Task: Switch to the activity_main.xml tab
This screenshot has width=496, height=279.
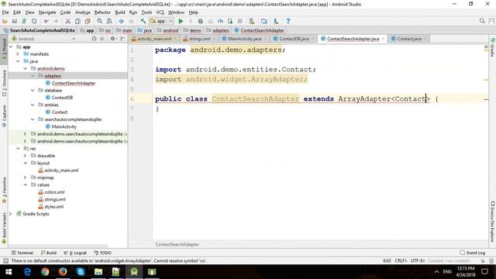Action: pos(154,39)
